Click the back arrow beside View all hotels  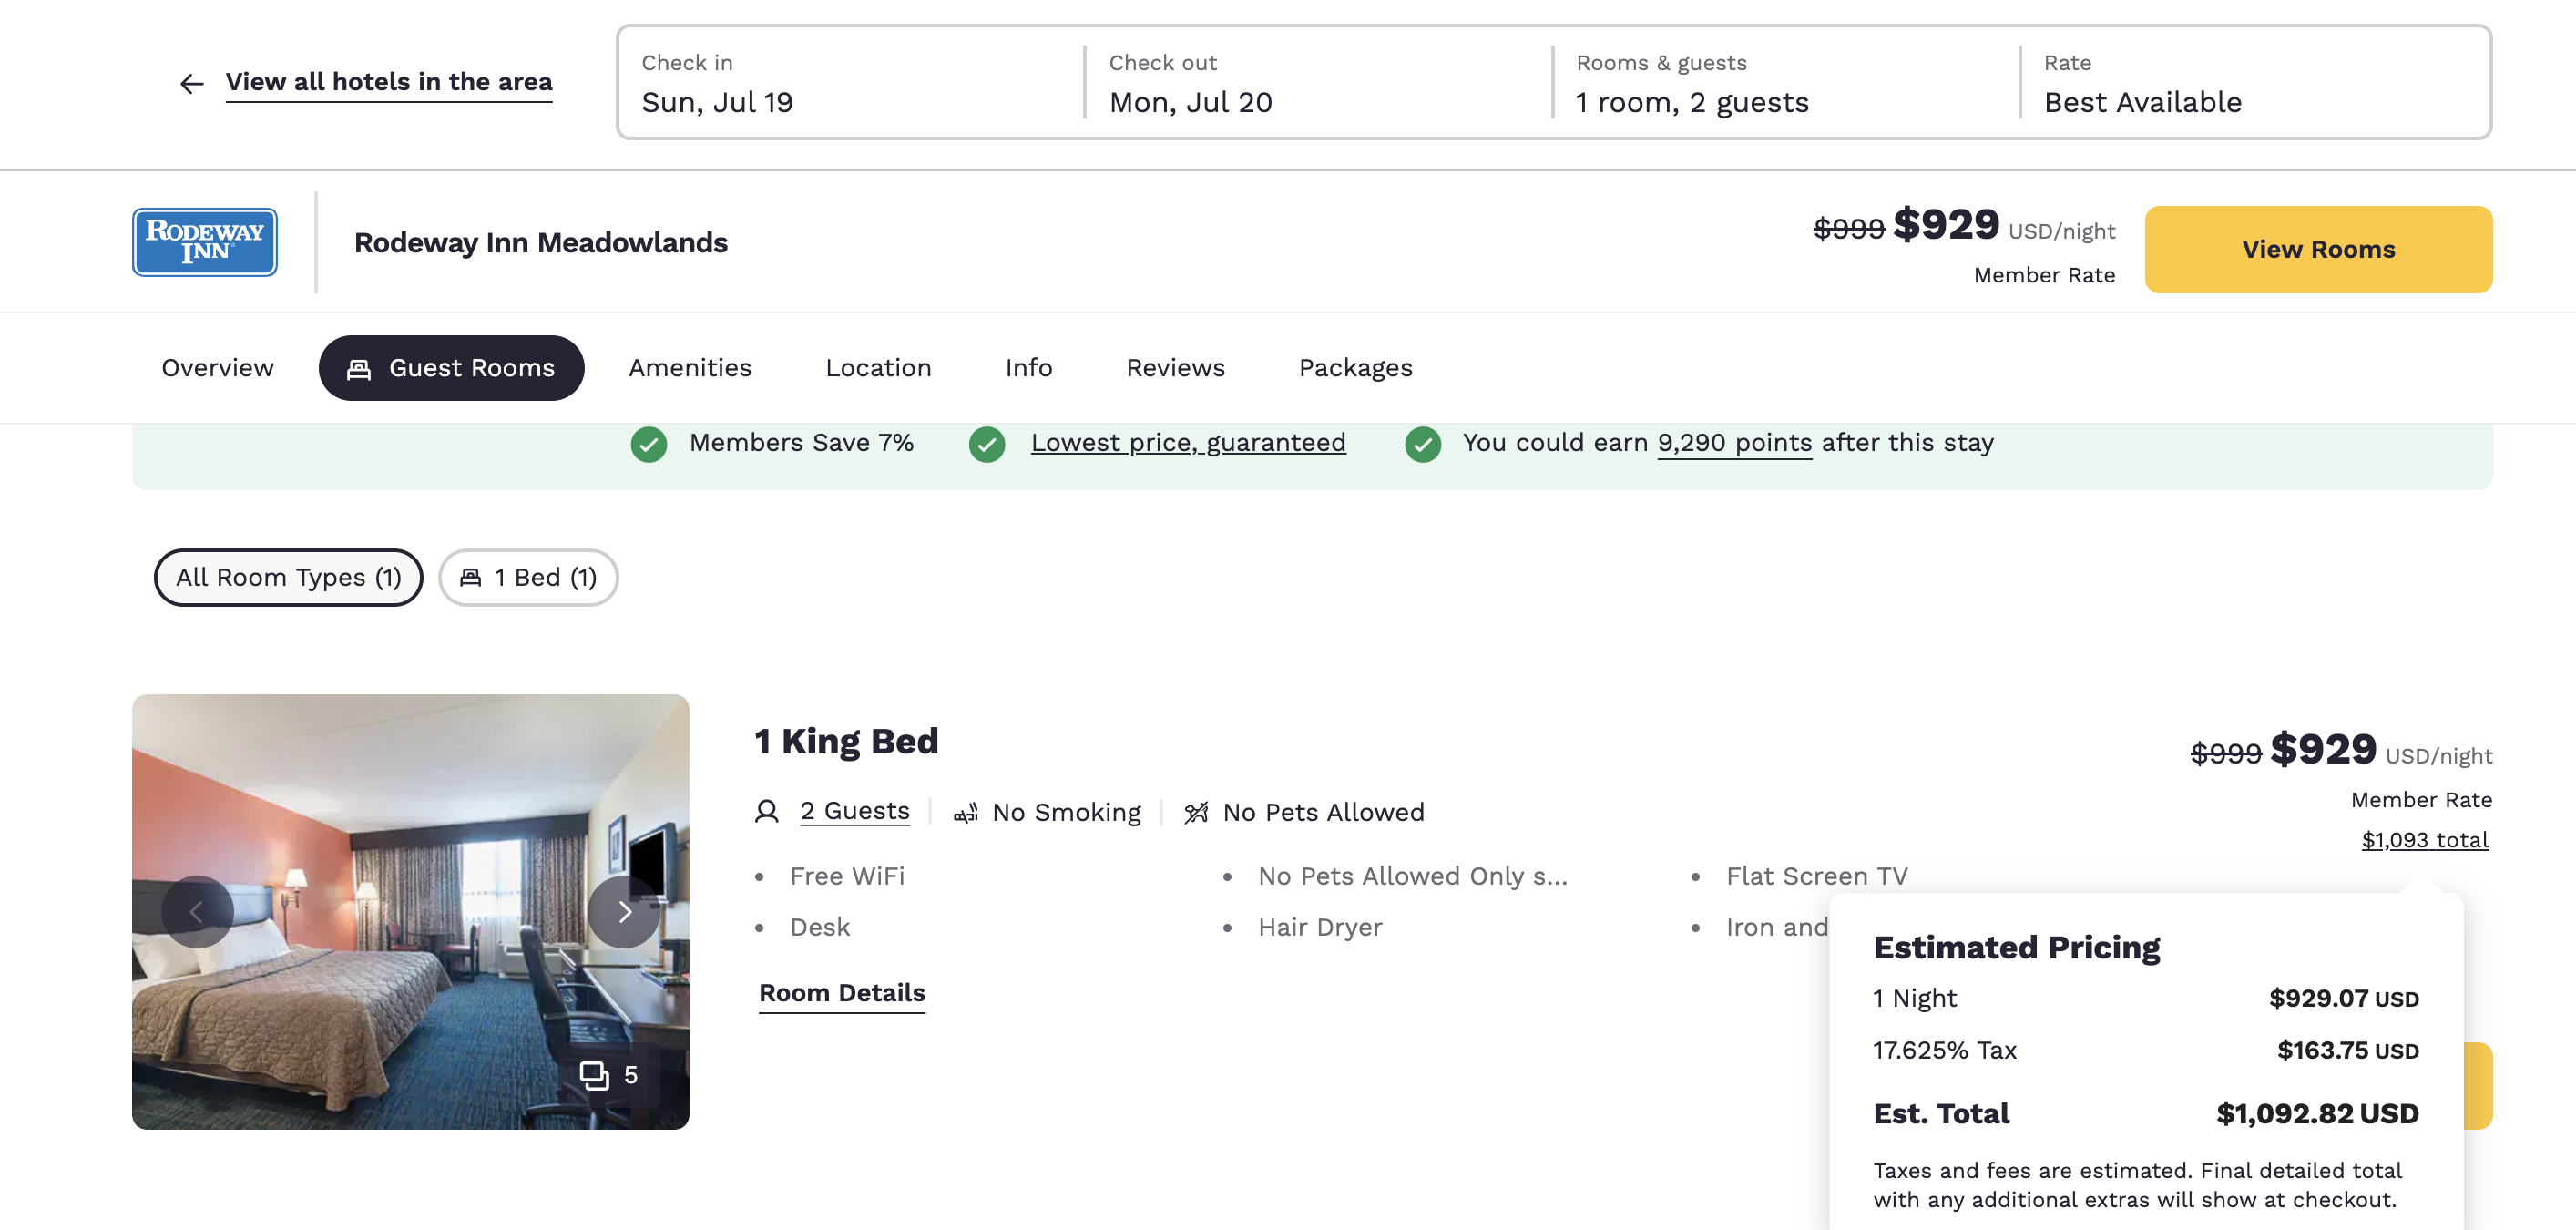(191, 83)
